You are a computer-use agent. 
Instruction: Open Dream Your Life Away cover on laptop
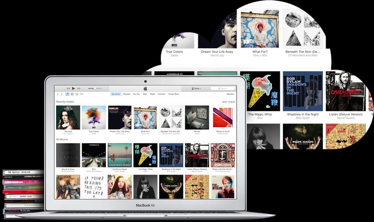pyautogui.click(x=120, y=118)
